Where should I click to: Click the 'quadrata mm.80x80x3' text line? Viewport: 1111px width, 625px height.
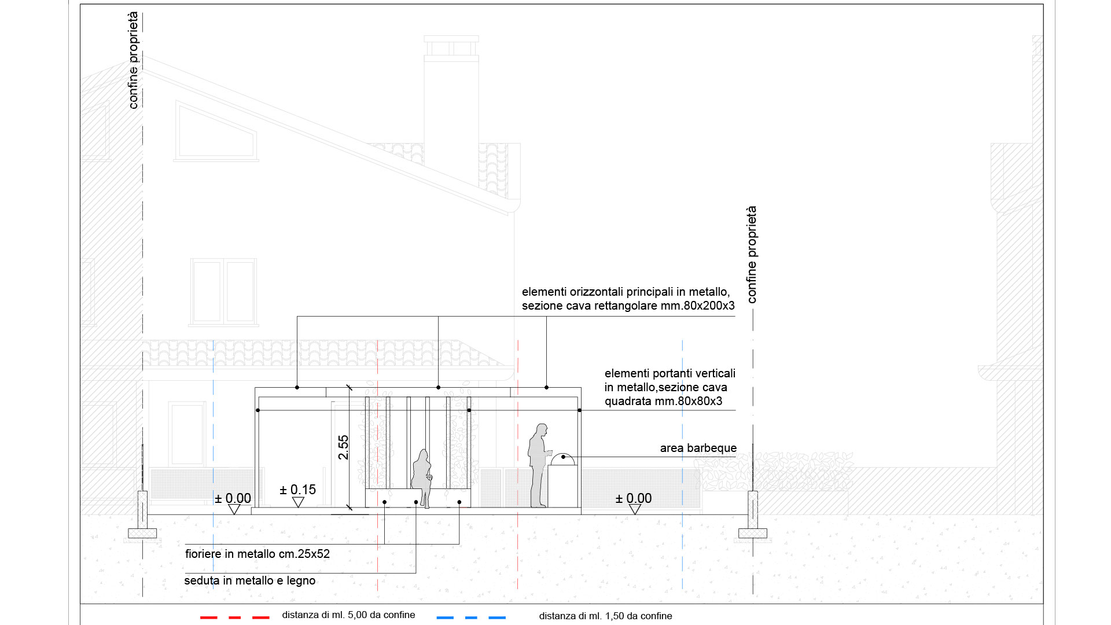(664, 401)
